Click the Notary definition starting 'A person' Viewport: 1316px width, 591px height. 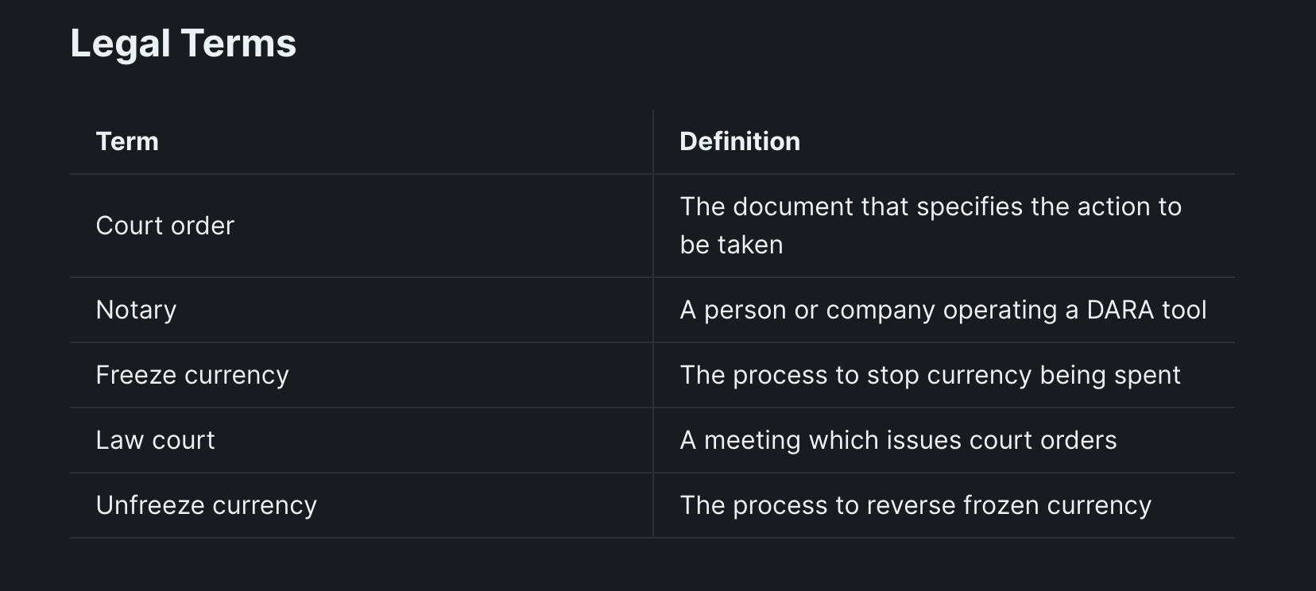[942, 310]
